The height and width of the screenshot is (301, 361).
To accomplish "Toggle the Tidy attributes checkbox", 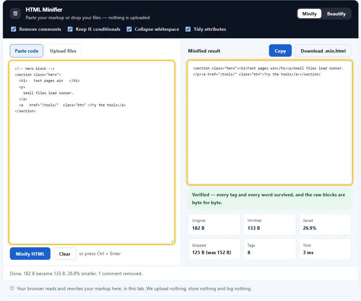I will [188, 29].
